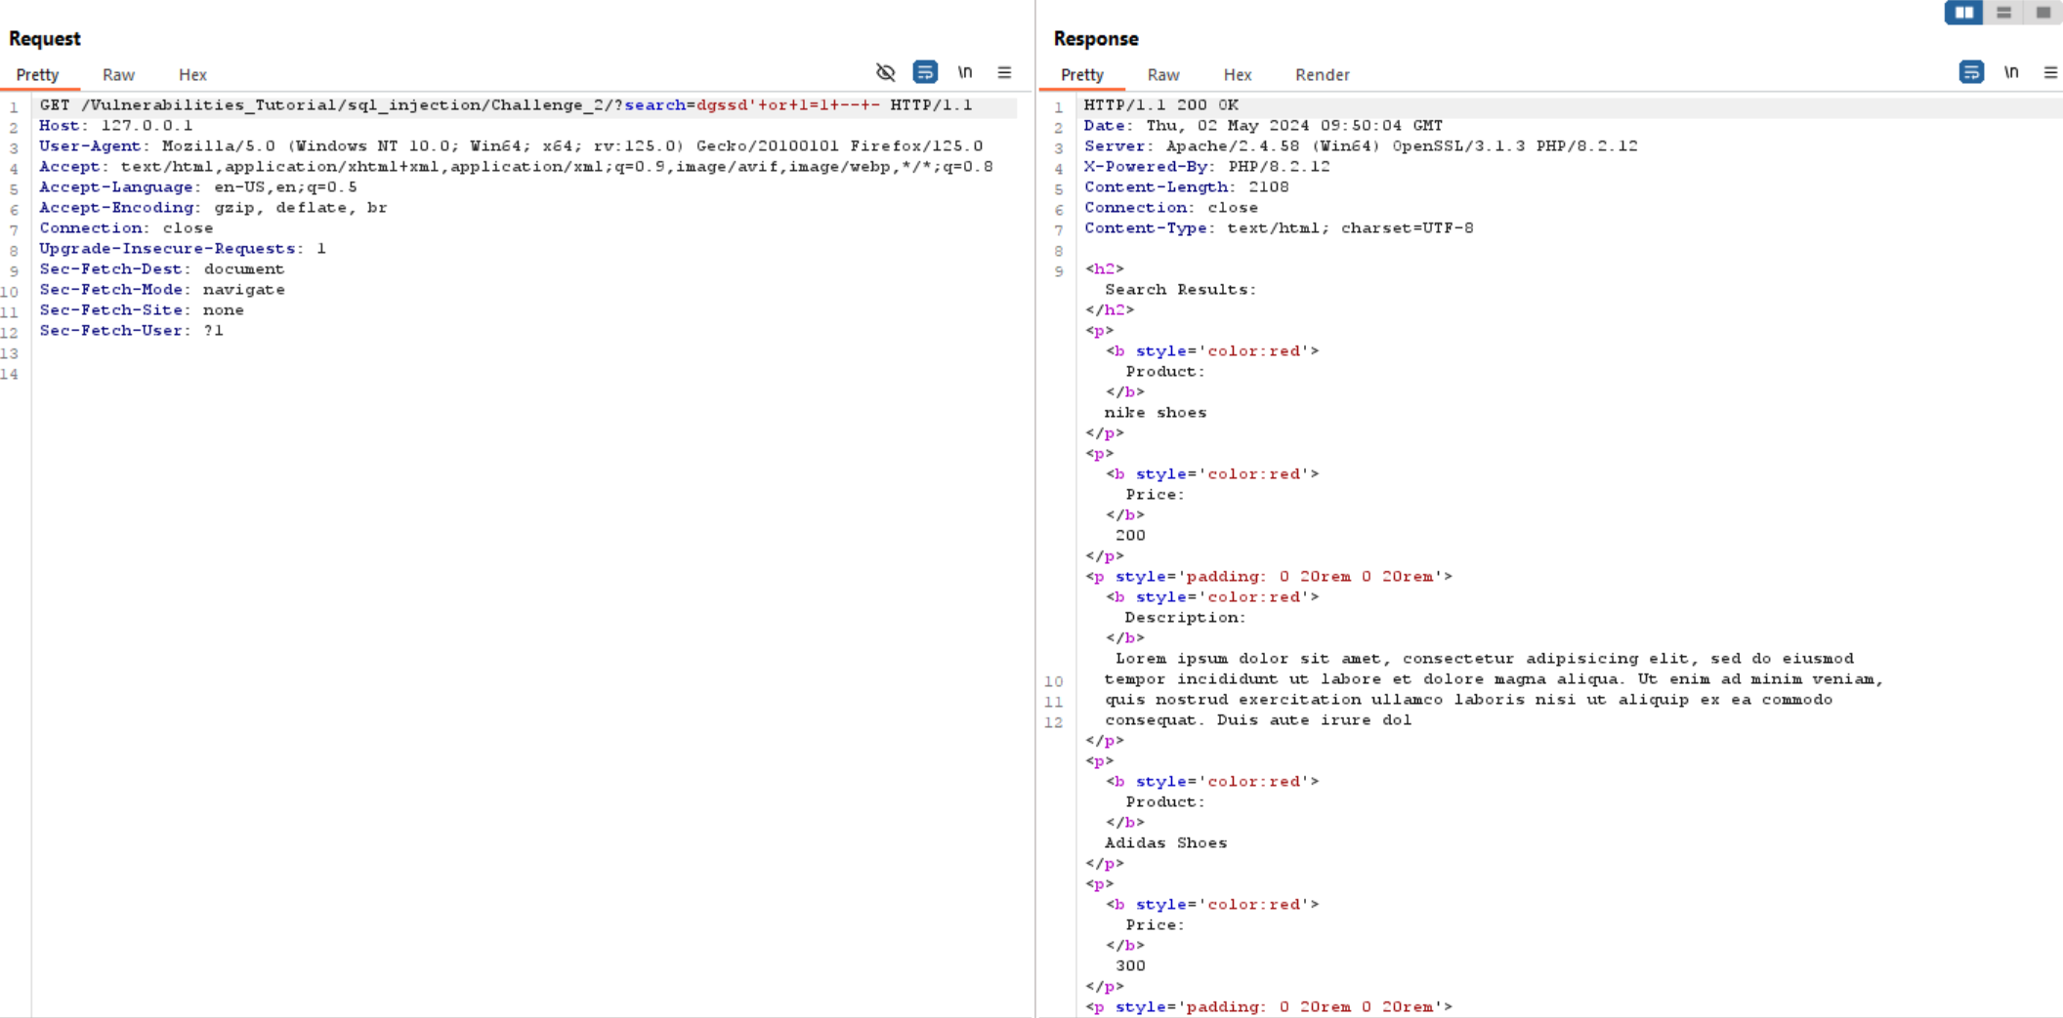Switch Response view to Raw tab
The image size is (2063, 1018).
(1163, 75)
